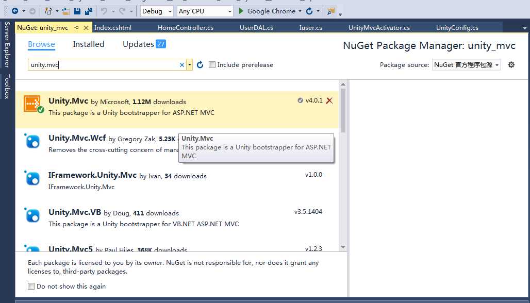This screenshot has height=303, width=530.
Task: Click the Open File folder icon
Action: click(65, 11)
